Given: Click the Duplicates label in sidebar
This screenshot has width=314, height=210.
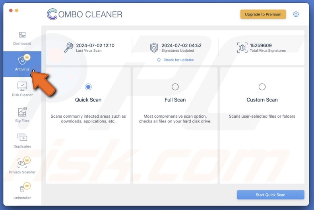Looking at the screenshot, I should 22,146.
